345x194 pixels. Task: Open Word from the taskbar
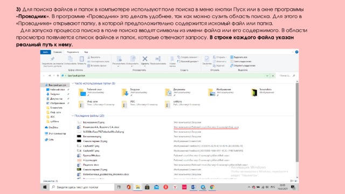pos(194,187)
